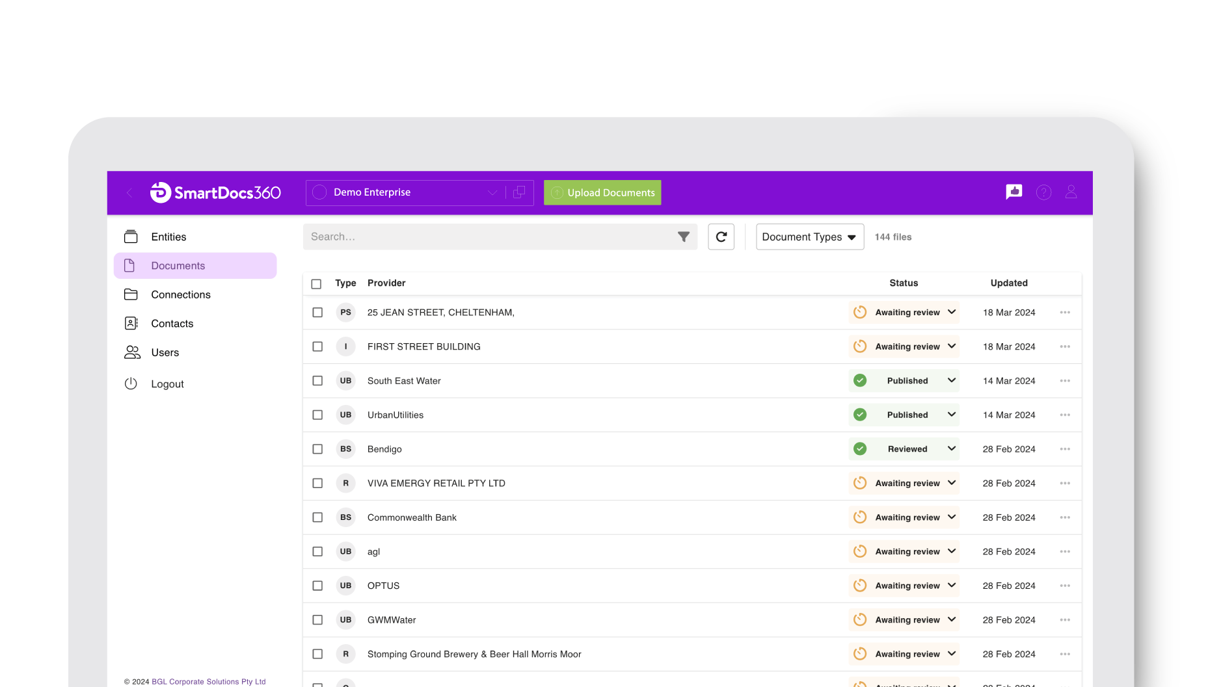
Task: Expand the Document Types dropdown
Action: [809, 237]
